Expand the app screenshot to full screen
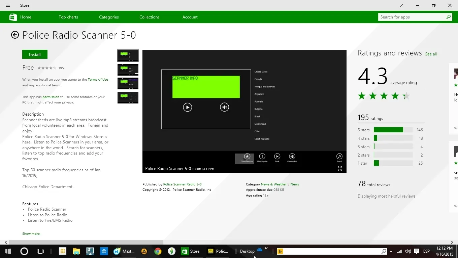The image size is (458, 258). [x=340, y=169]
